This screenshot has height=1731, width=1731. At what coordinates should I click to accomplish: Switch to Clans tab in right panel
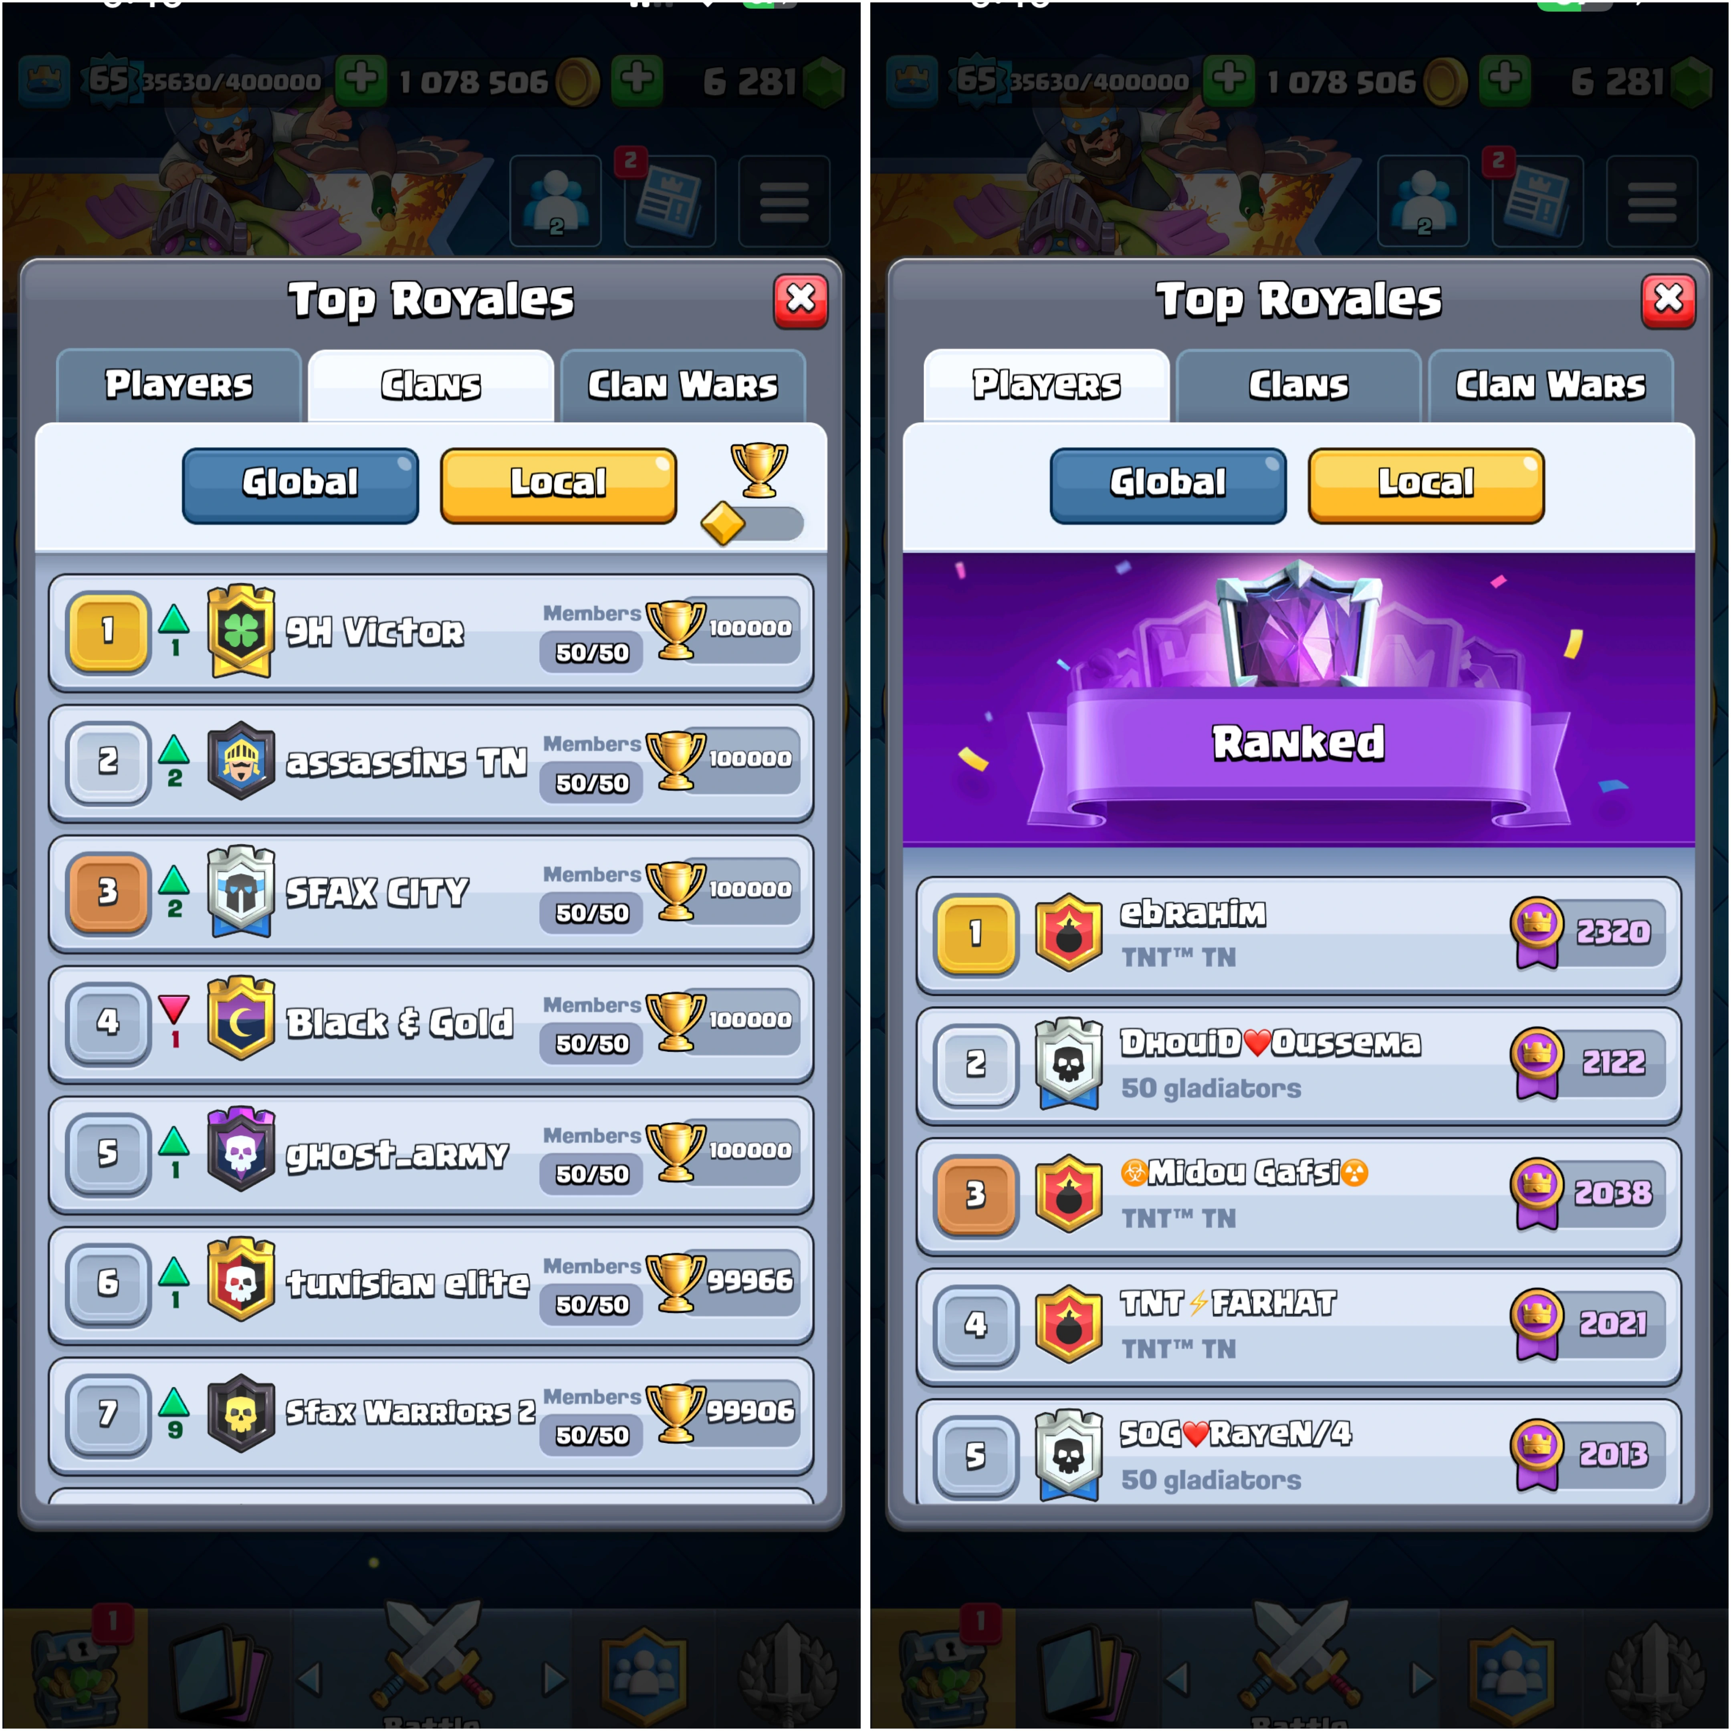click(x=1298, y=385)
